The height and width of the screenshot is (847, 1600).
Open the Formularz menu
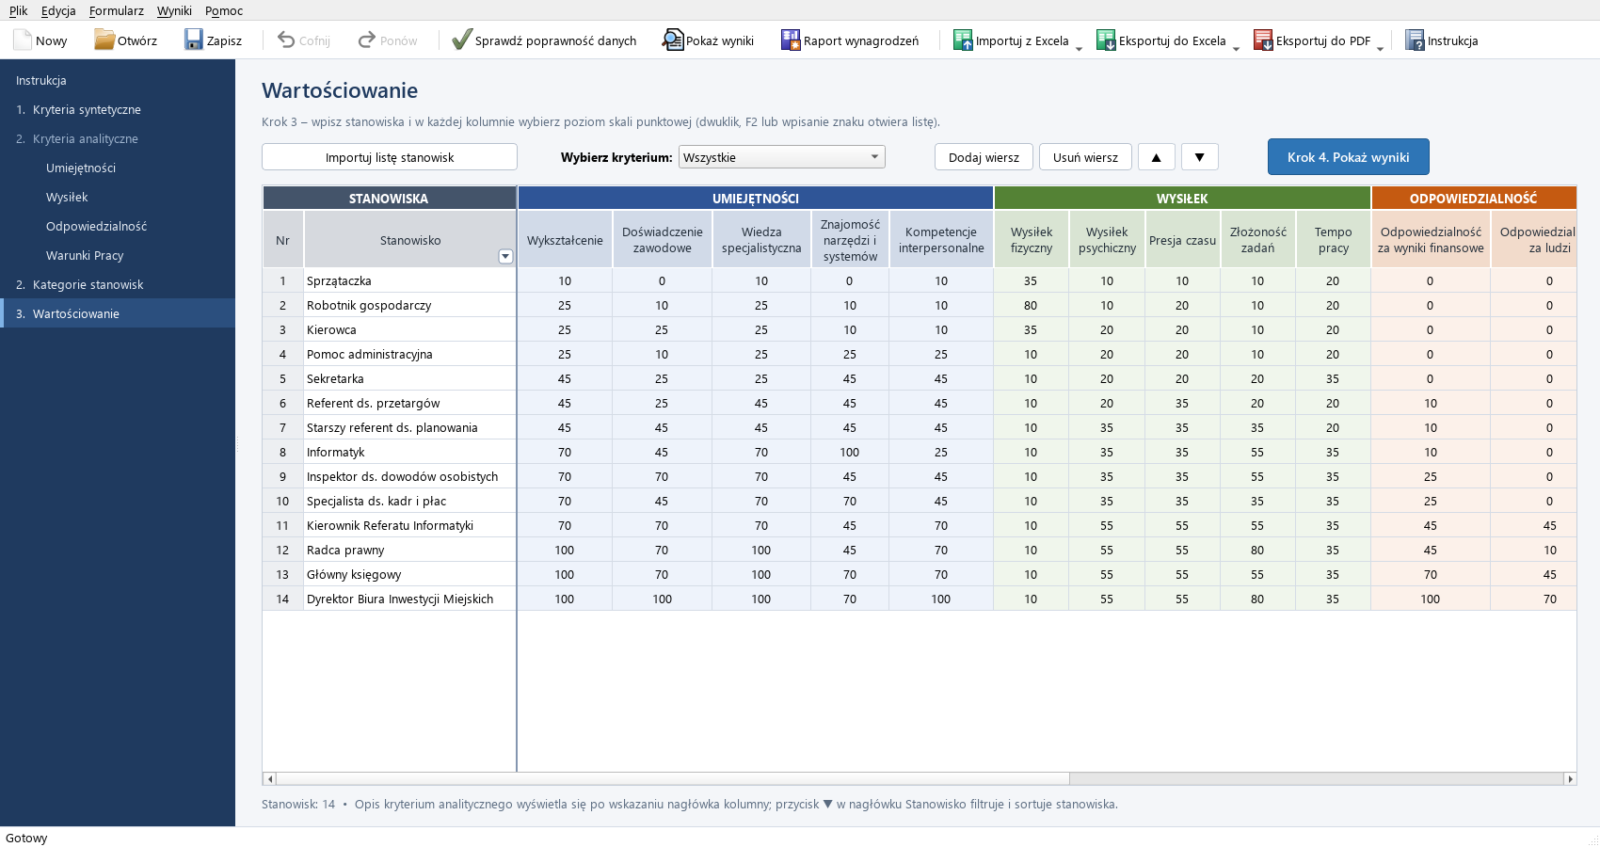(117, 10)
